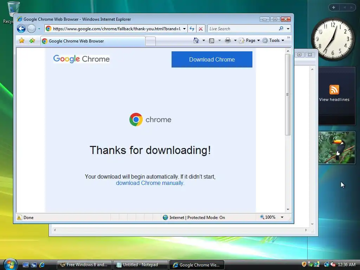Switch to the Free Windows 8 and... taskbar window
This screenshot has height=270, width=360.
pyautogui.click(x=84, y=265)
